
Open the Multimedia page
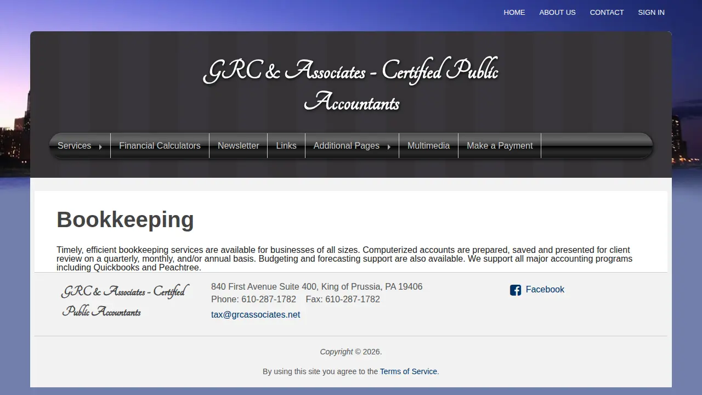pos(428,145)
